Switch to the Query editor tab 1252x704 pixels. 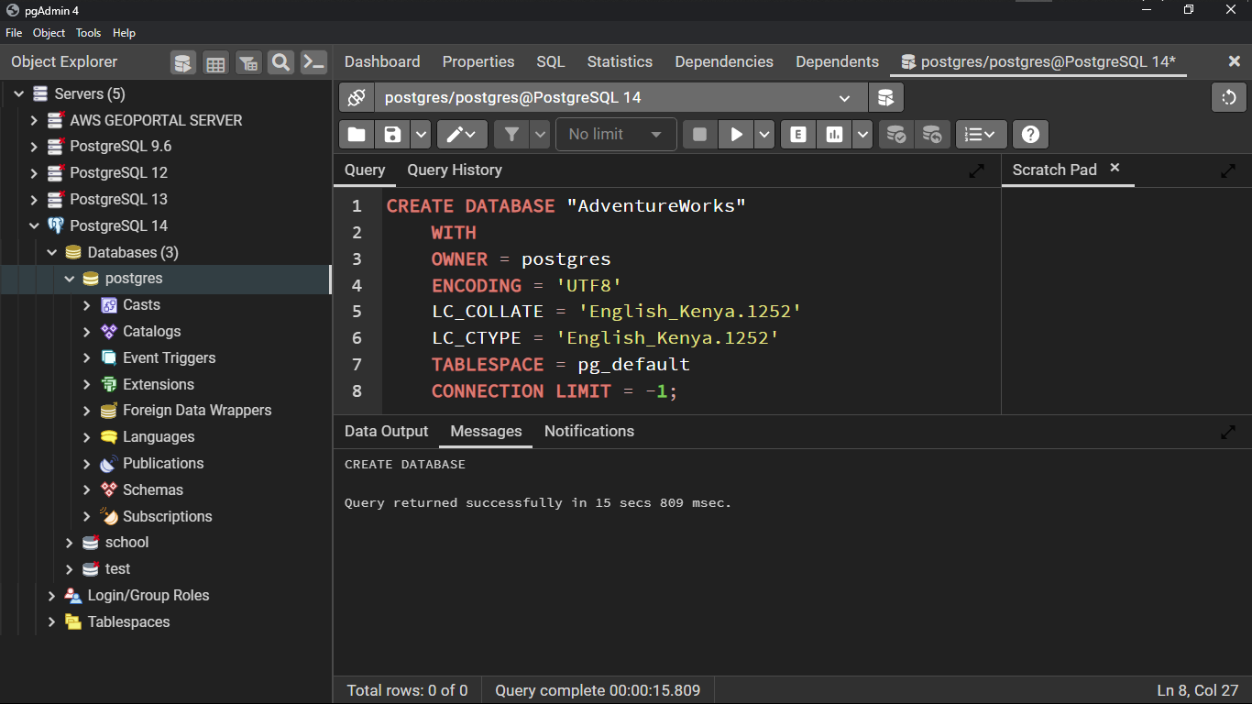365,170
